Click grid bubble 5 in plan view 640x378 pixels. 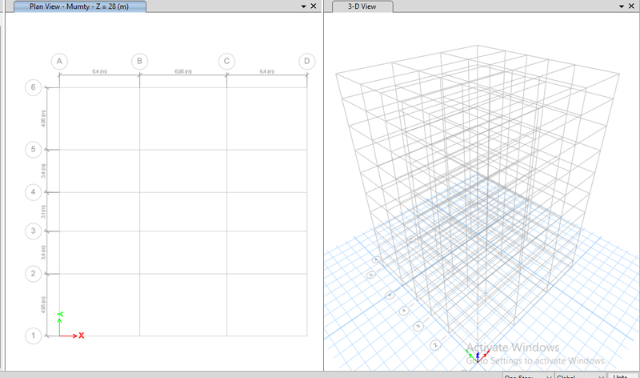coord(34,150)
